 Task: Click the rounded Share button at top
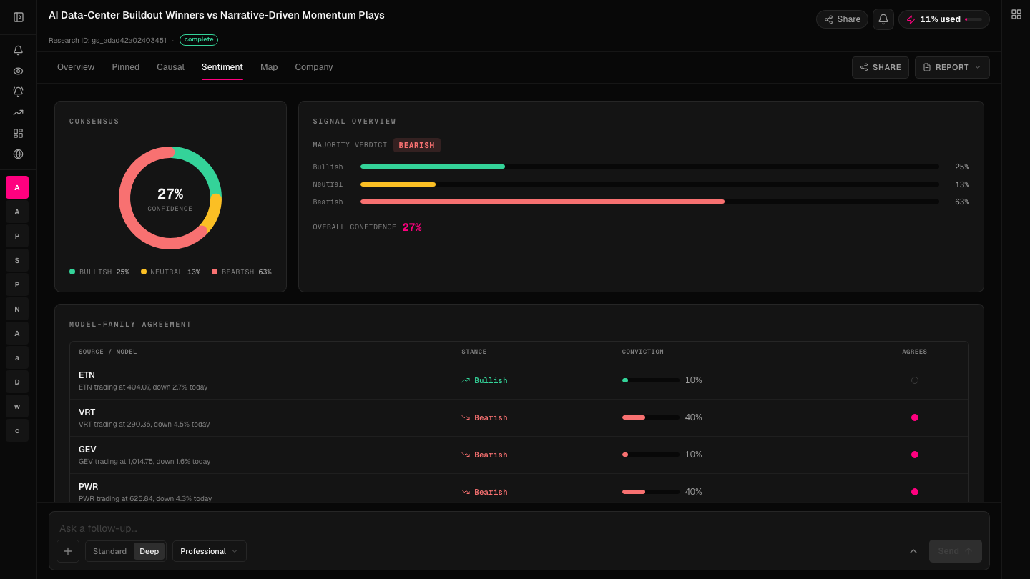click(x=842, y=19)
